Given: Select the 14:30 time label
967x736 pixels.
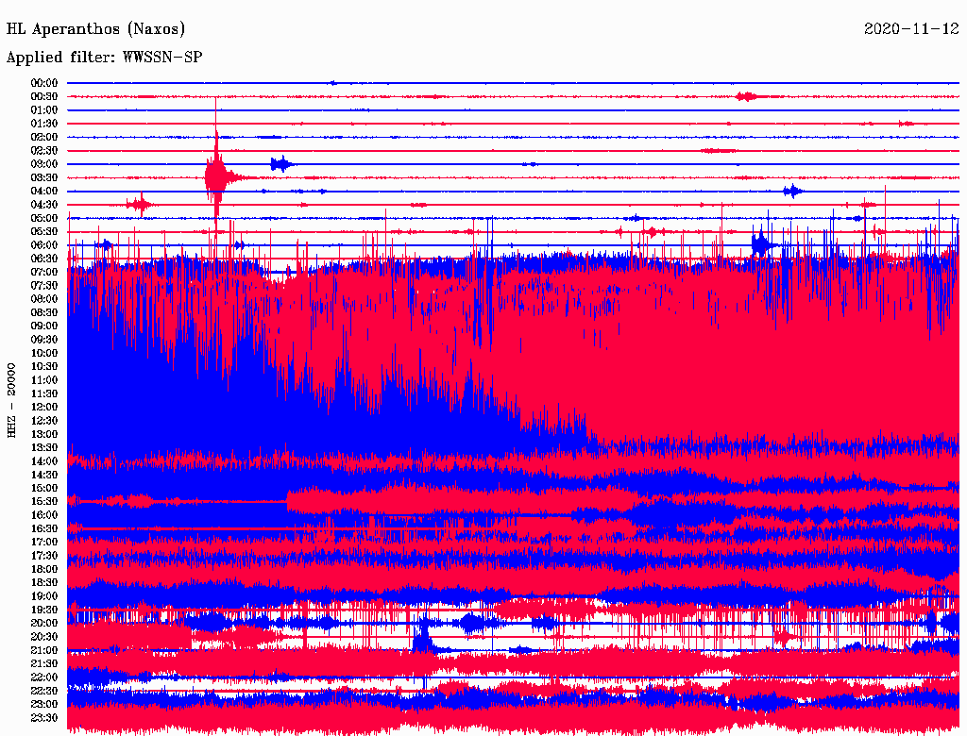Looking at the screenshot, I should tap(44, 475).
